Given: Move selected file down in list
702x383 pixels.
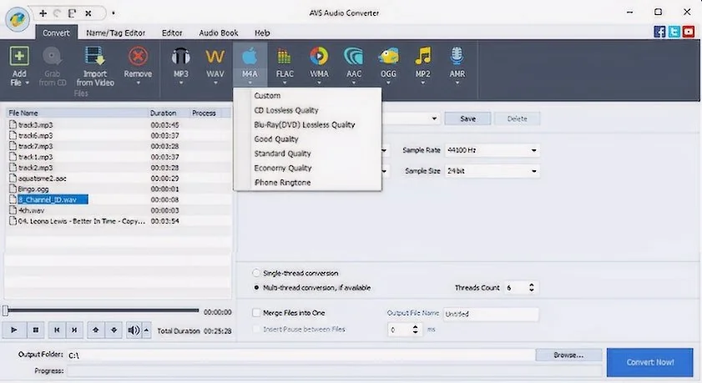Looking at the screenshot, I should pos(114,330).
